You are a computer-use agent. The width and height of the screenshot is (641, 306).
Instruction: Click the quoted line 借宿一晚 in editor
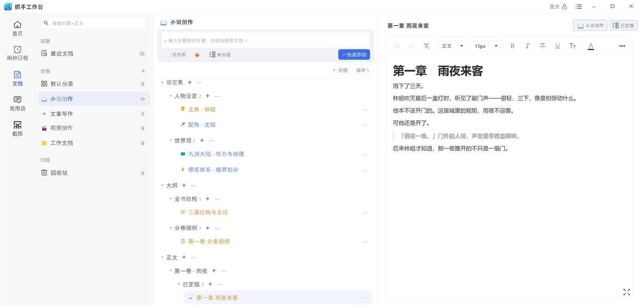point(460,136)
